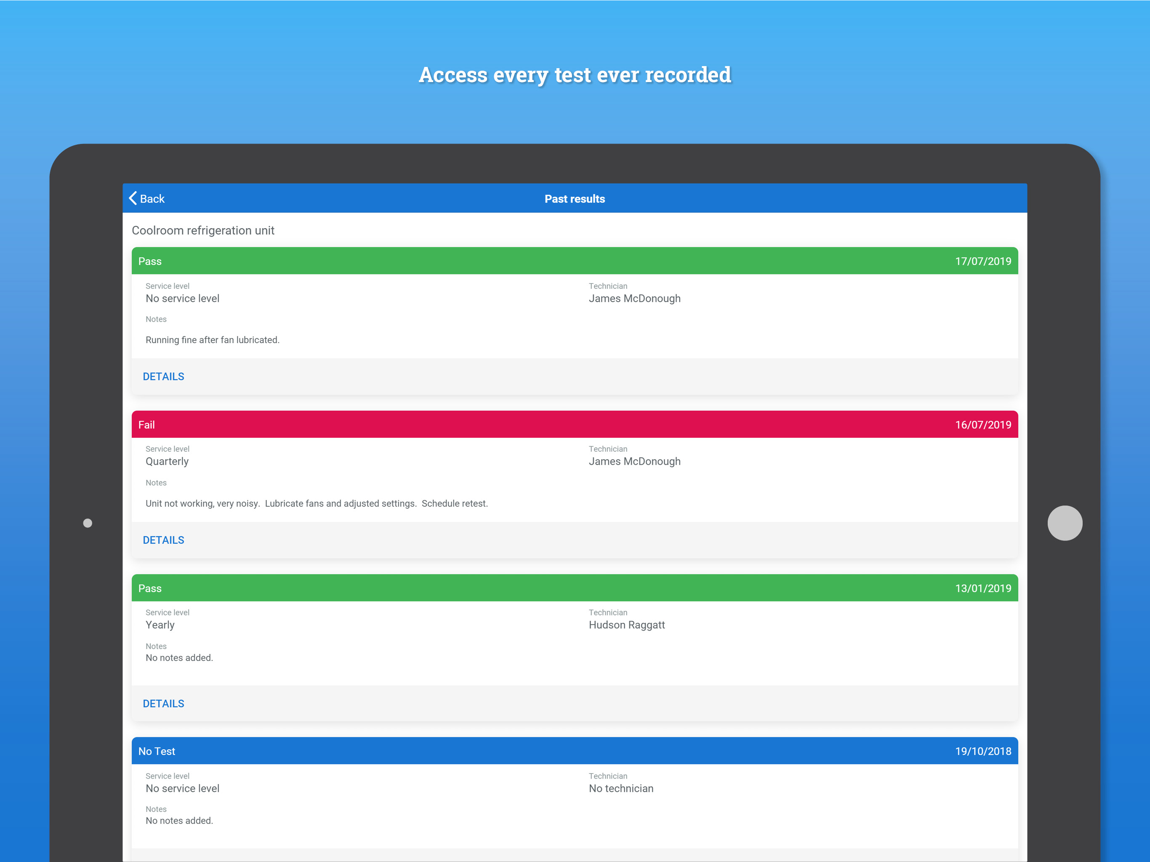Open DETAILS for 16/07/2019 Fail result
1150x862 pixels.
[x=163, y=540]
